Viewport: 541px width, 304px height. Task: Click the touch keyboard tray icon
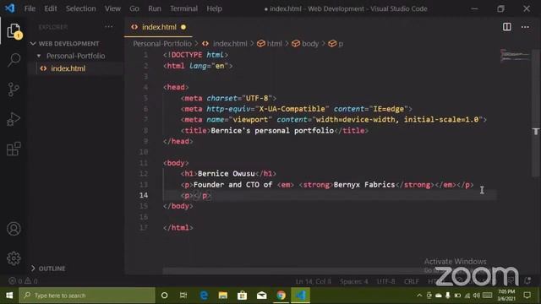(x=487, y=296)
